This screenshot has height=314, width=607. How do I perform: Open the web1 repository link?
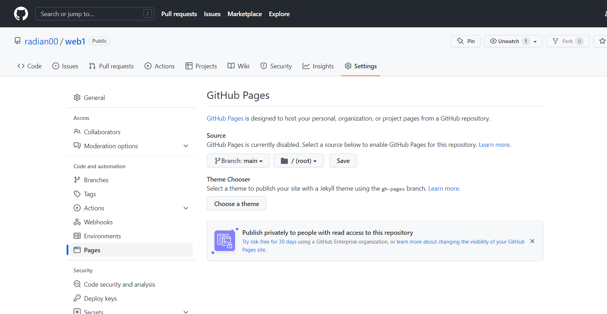[75, 41]
